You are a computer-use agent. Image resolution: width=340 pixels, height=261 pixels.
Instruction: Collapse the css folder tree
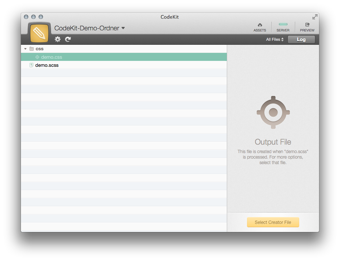point(25,48)
